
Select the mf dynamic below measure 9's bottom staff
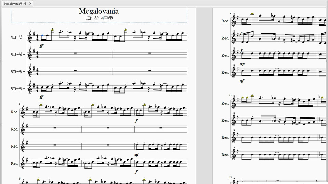[x=242, y=81]
